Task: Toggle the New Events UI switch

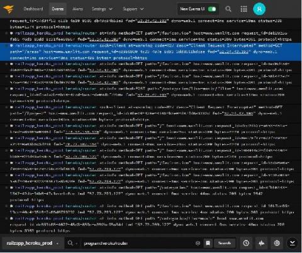Action: coord(212,9)
